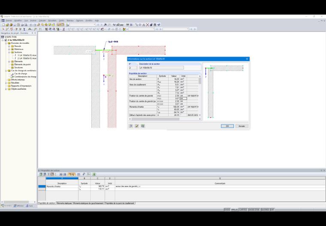Expand the Noeuds tree folder
The width and height of the screenshot is (326, 226).
pyautogui.click(x=9, y=46)
